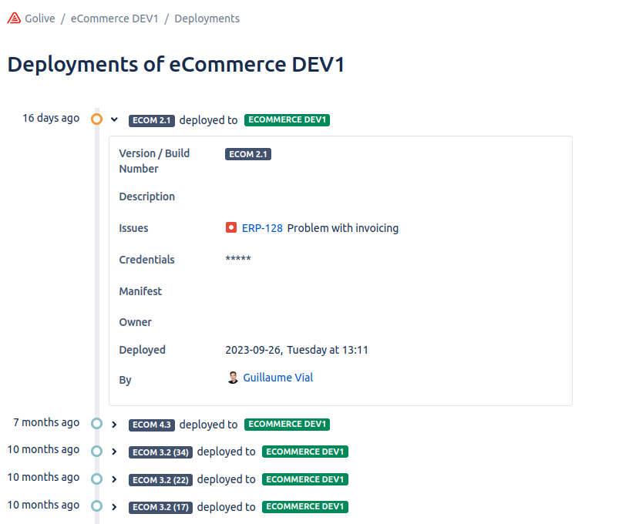Click the timeline circle for ECOM 3.2 (34)
Image resolution: width=639 pixels, height=524 pixels.
coord(96,451)
